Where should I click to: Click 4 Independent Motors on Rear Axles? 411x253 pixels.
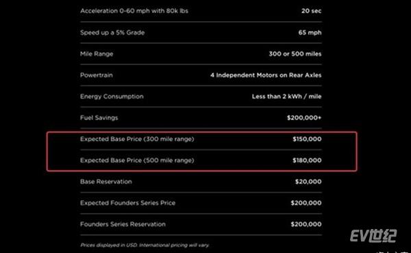[x=266, y=75]
